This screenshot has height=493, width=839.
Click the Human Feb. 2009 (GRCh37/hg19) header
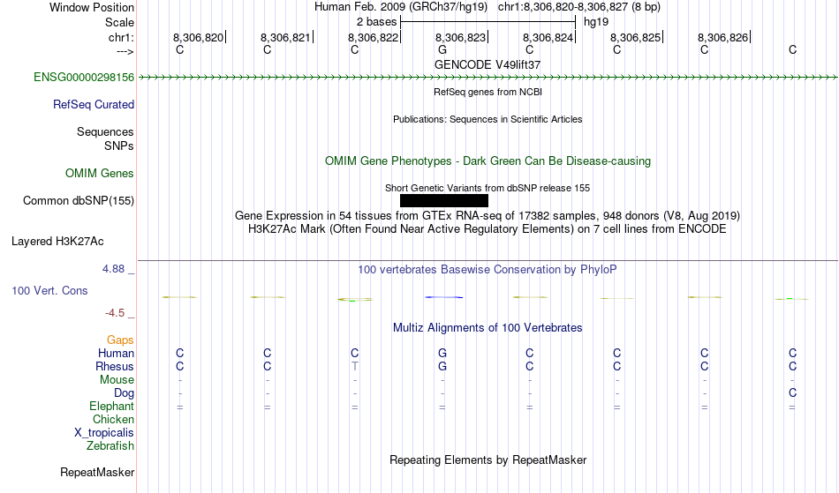(x=401, y=7)
